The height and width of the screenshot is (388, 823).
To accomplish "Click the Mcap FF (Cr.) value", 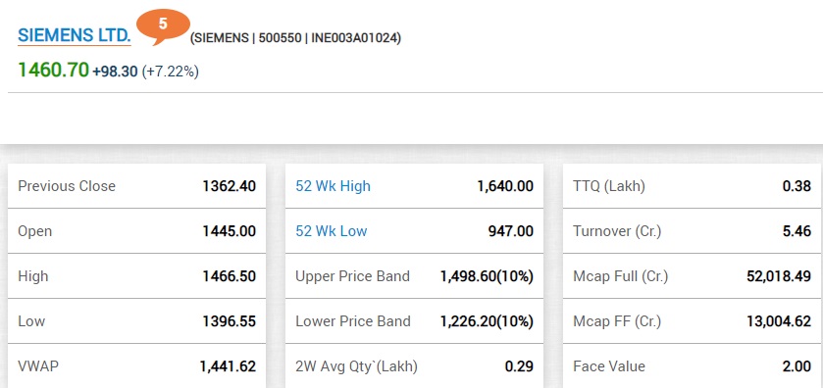I will (x=779, y=321).
